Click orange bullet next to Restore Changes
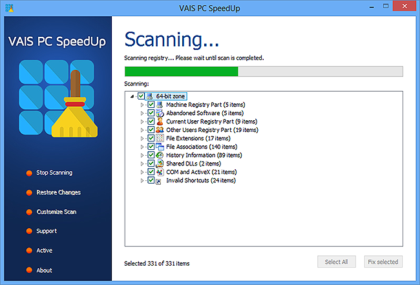The height and width of the screenshot is (285, 420). coord(29,193)
